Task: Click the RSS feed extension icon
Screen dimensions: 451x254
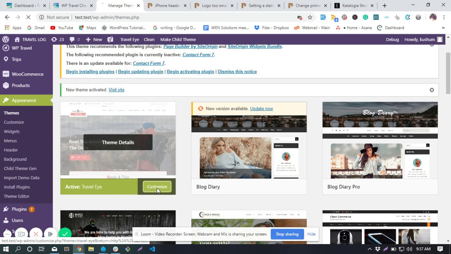Action: point(334,17)
